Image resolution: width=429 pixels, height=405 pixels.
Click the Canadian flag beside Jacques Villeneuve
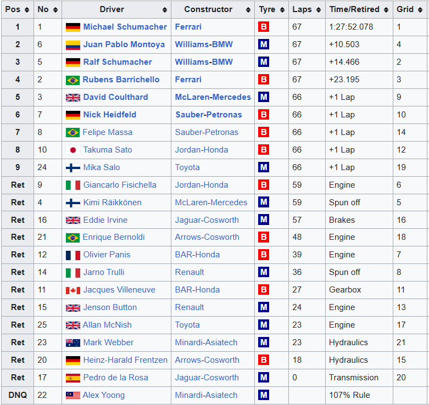[73, 290]
